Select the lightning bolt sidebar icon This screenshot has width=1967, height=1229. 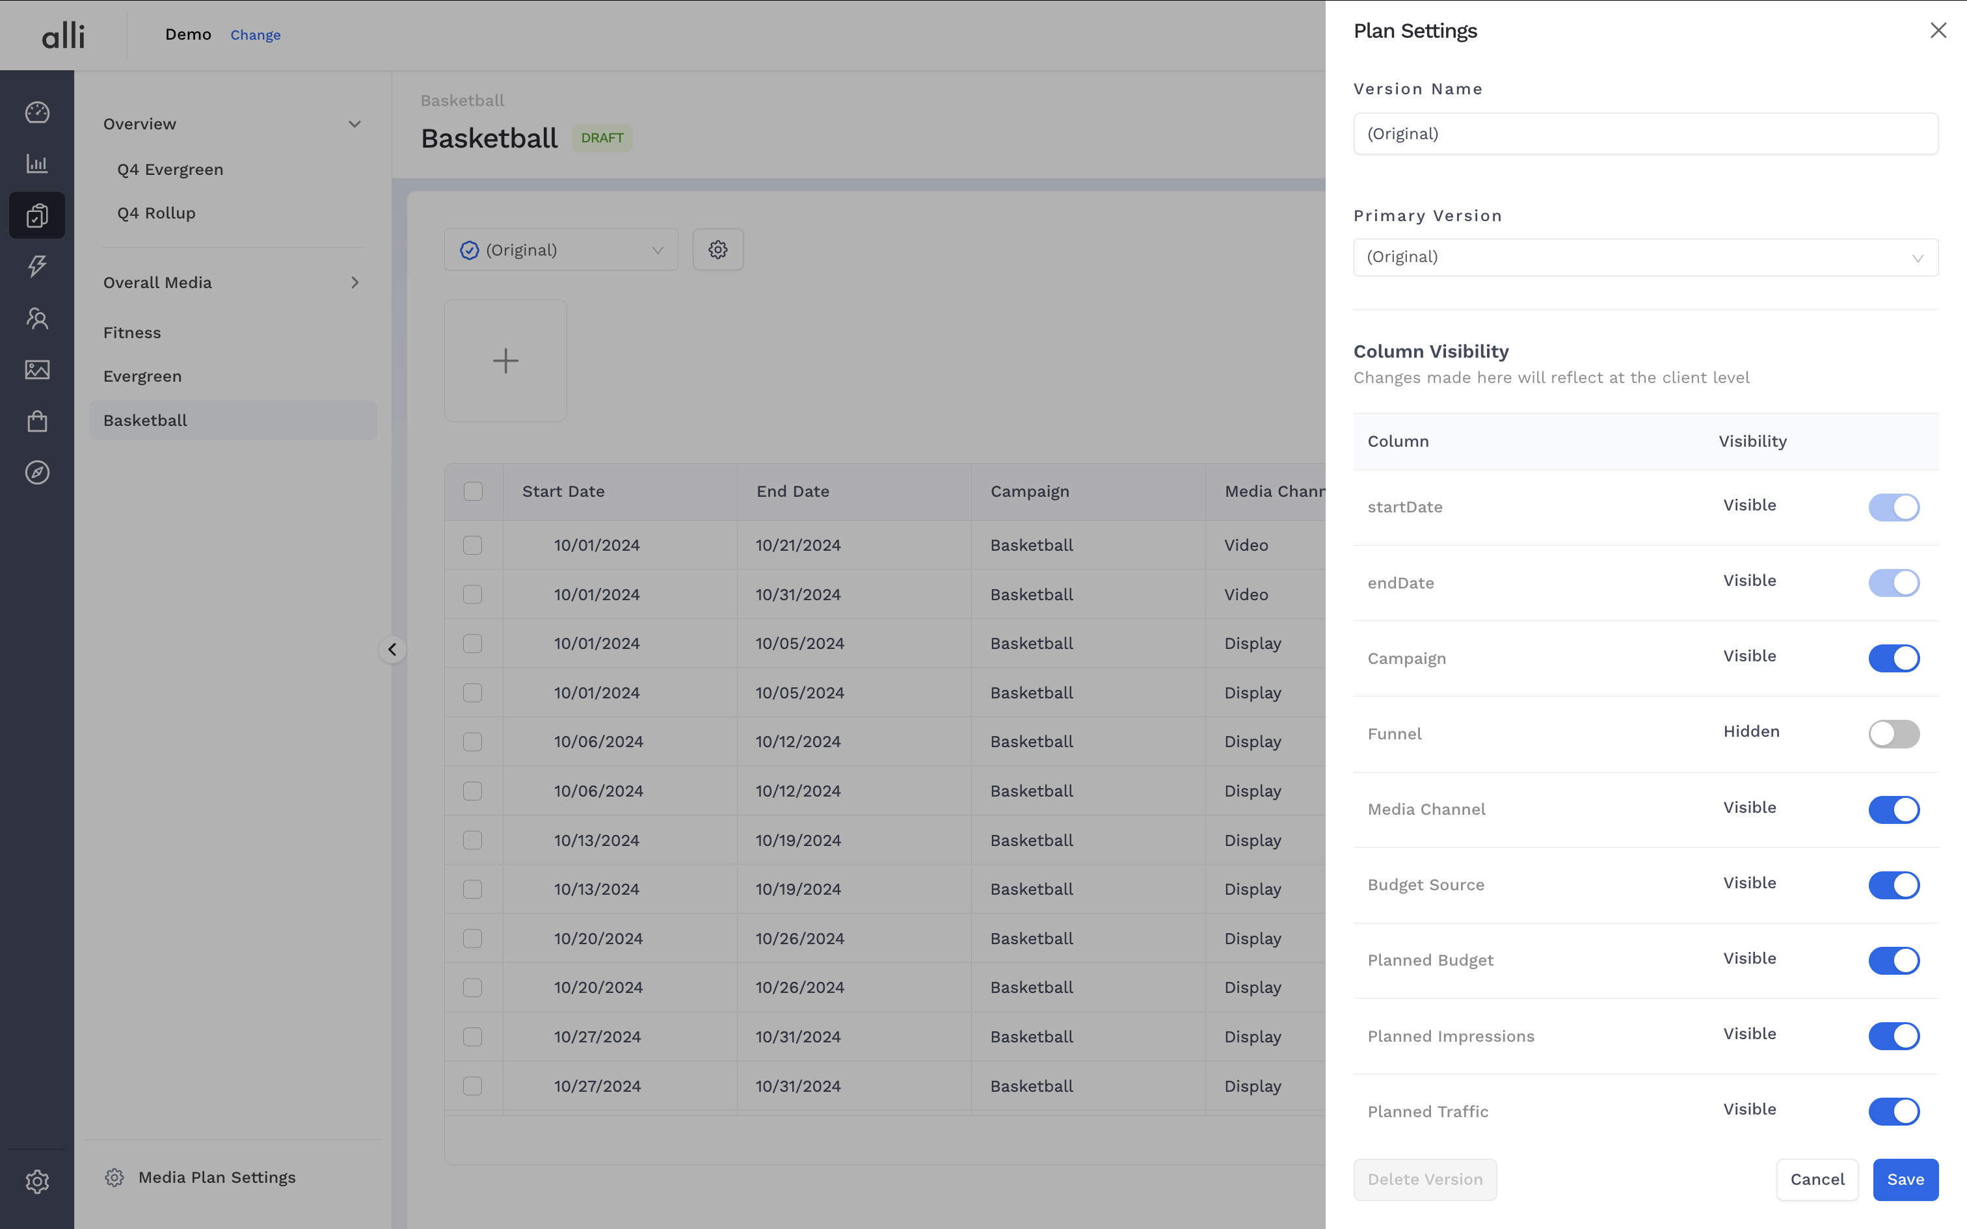[37, 266]
